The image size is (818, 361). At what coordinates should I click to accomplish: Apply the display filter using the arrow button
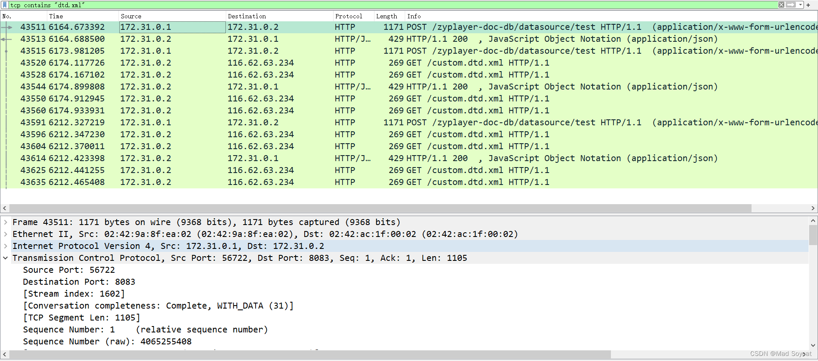tap(791, 5)
